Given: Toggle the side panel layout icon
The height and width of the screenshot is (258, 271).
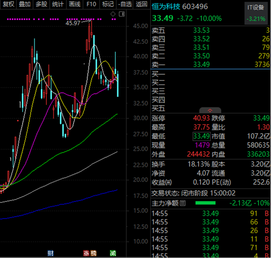Looking at the screenshot, I should click(x=122, y=14).
